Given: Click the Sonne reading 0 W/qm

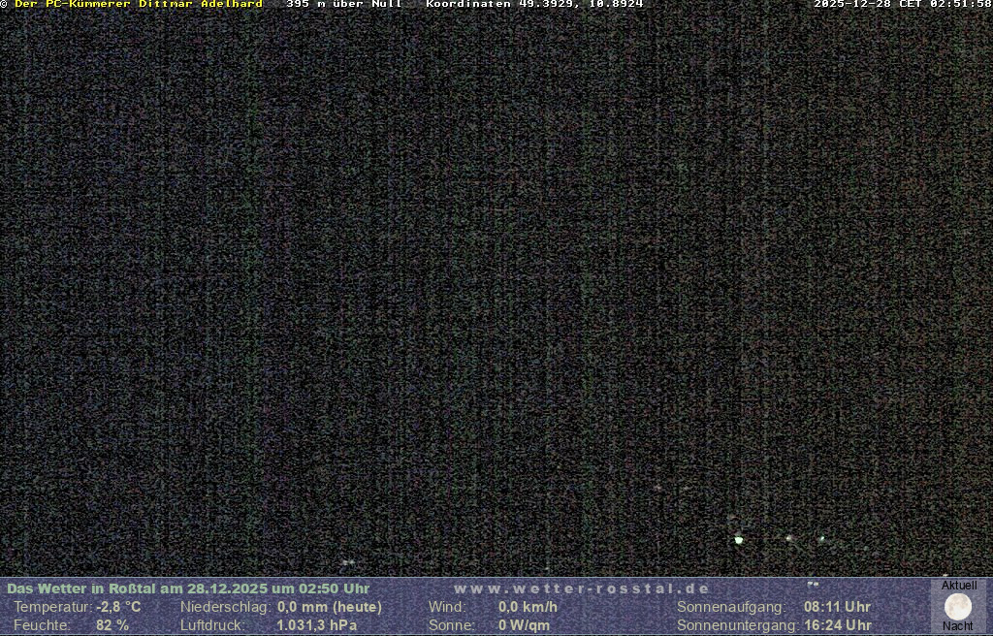Looking at the screenshot, I should pyautogui.click(x=524, y=625).
